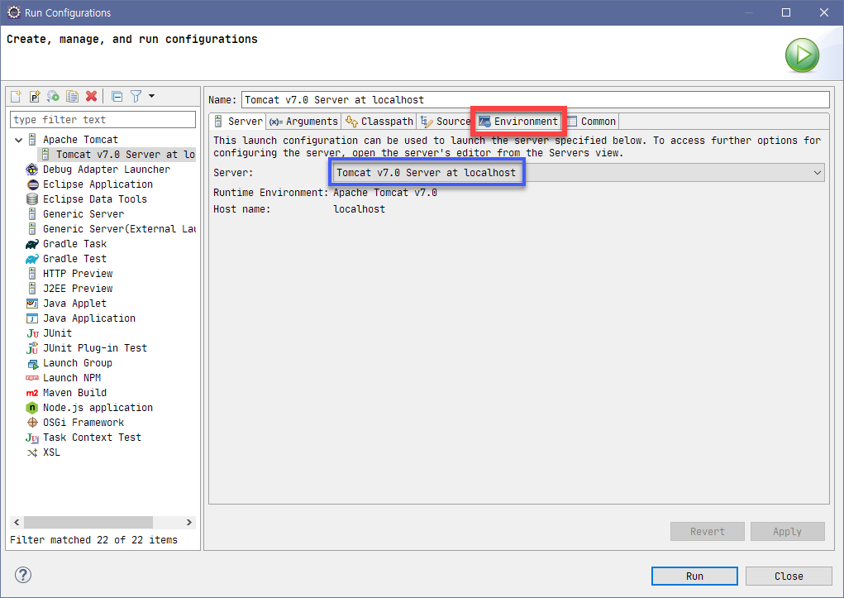The image size is (844, 598).
Task: Click the Debug Adapter Launcher bug icon
Action: click(32, 170)
